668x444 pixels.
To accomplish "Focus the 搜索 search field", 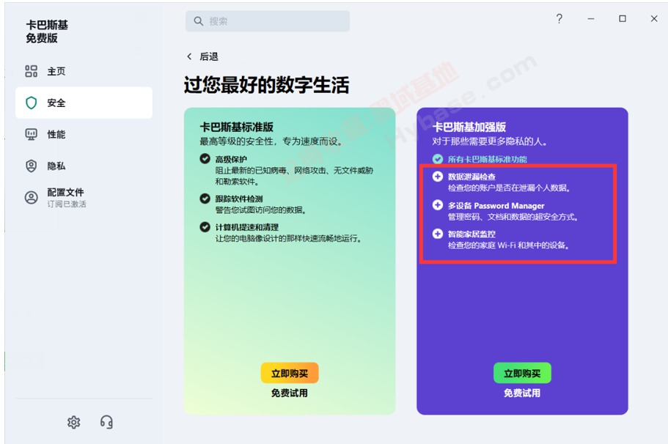I will (x=268, y=21).
